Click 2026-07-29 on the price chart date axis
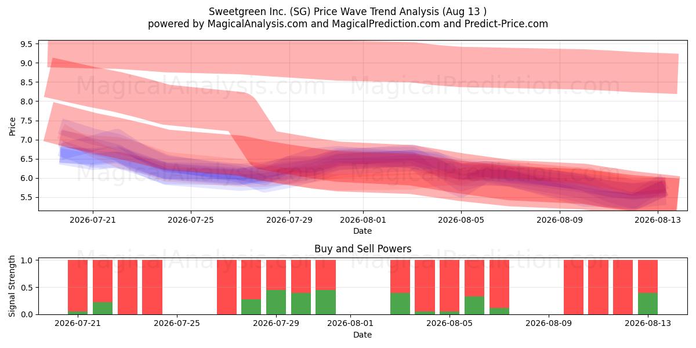The height and width of the screenshot is (348, 696). tap(289, 220)
